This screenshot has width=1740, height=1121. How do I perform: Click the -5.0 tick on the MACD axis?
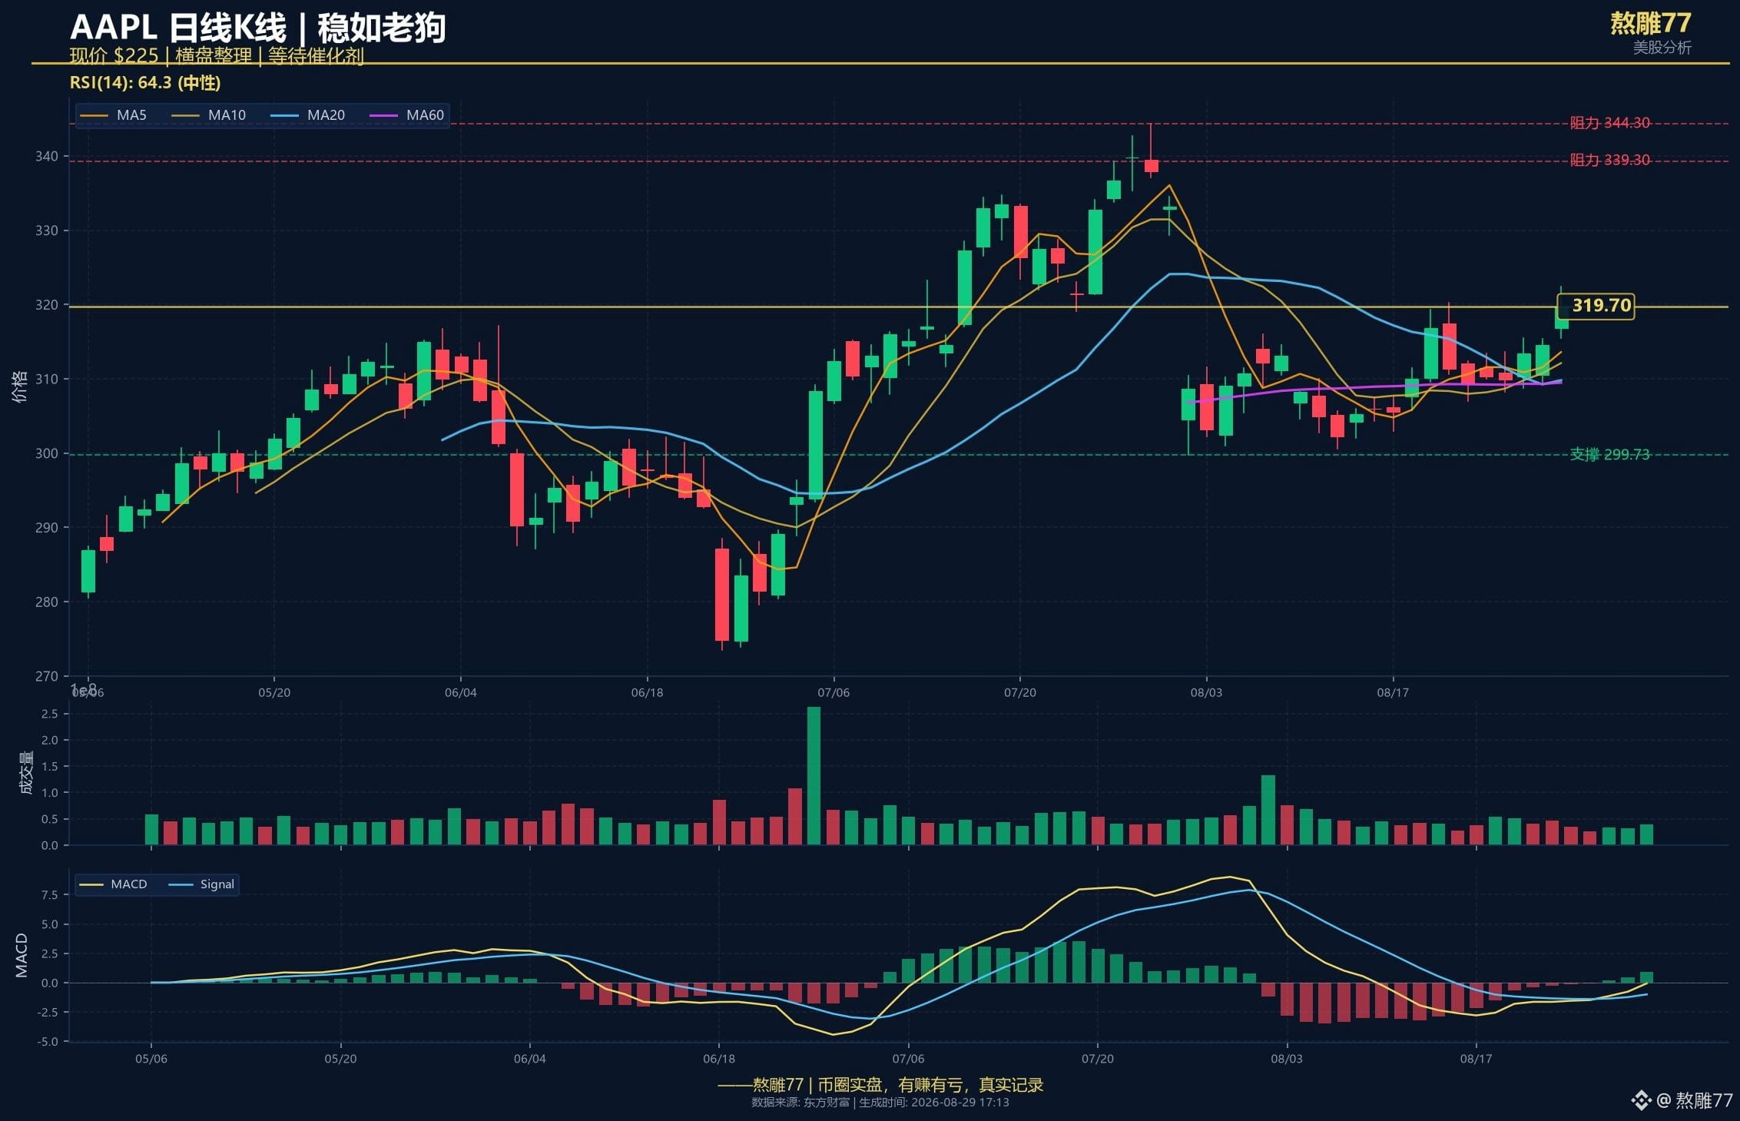[48, 1042]
